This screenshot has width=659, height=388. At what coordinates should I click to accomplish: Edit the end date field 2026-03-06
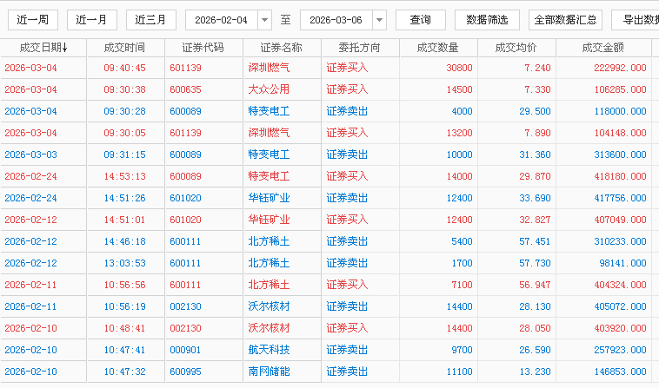pos(336,20)
